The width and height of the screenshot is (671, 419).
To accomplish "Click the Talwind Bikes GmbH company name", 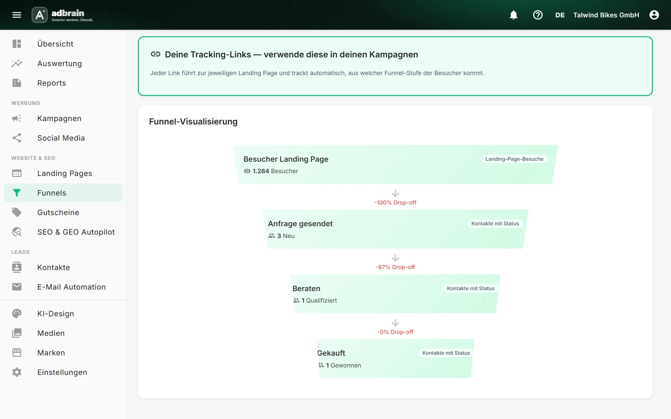I will pyautogui.click(x=606, y=15).
